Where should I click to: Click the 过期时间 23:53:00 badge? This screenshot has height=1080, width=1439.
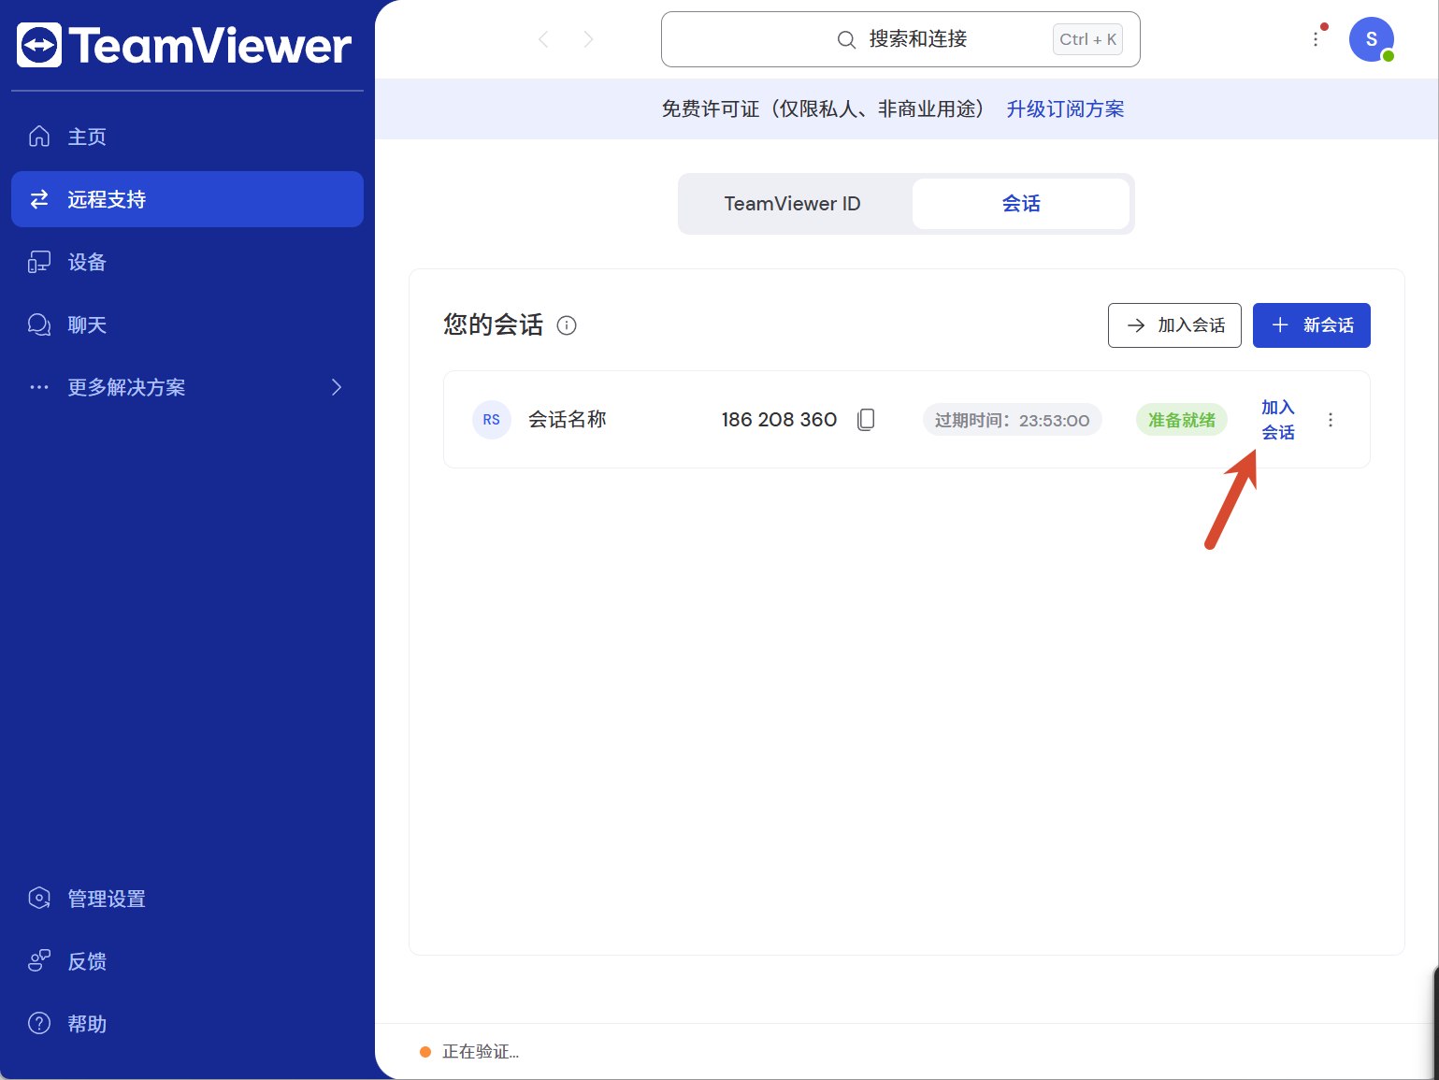pos(1013,420)
